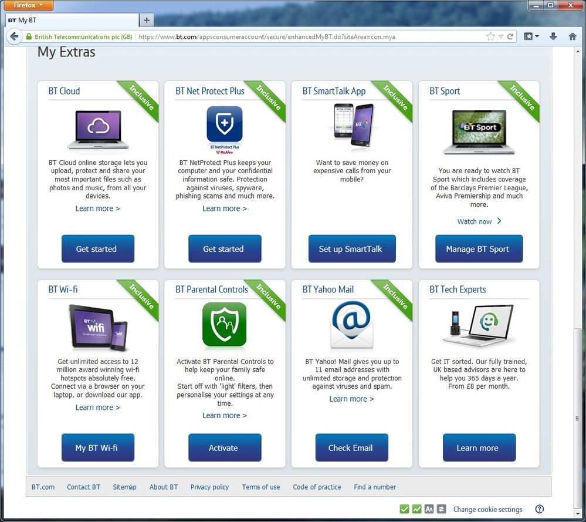Open the Contact BT footer link
Image resolution: width=586 pixels, height=522 pixels.
(83, 487)
